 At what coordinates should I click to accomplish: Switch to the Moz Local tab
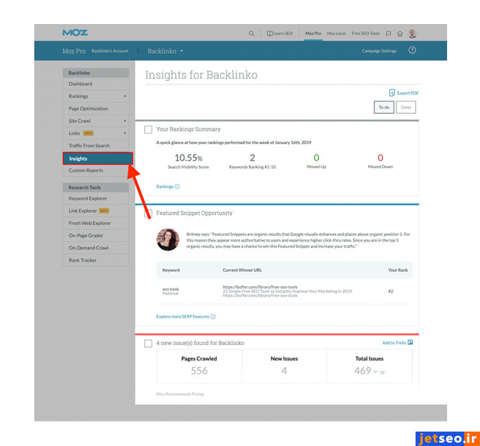click(336, 33)
